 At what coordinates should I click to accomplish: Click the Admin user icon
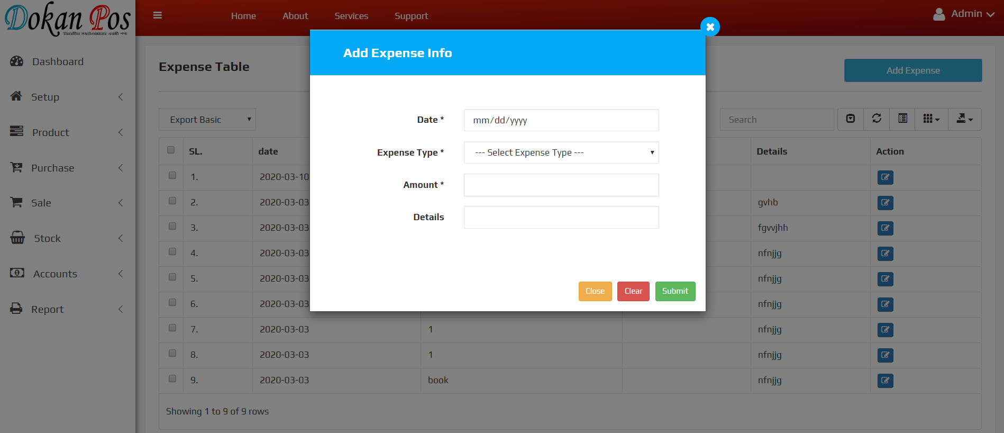[x=939, y=14]
